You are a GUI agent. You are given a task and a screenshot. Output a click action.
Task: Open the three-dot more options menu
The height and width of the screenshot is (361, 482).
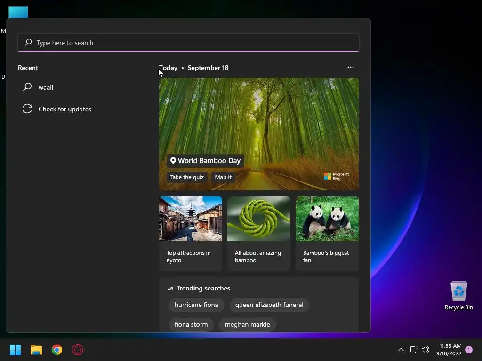point(350,67)
